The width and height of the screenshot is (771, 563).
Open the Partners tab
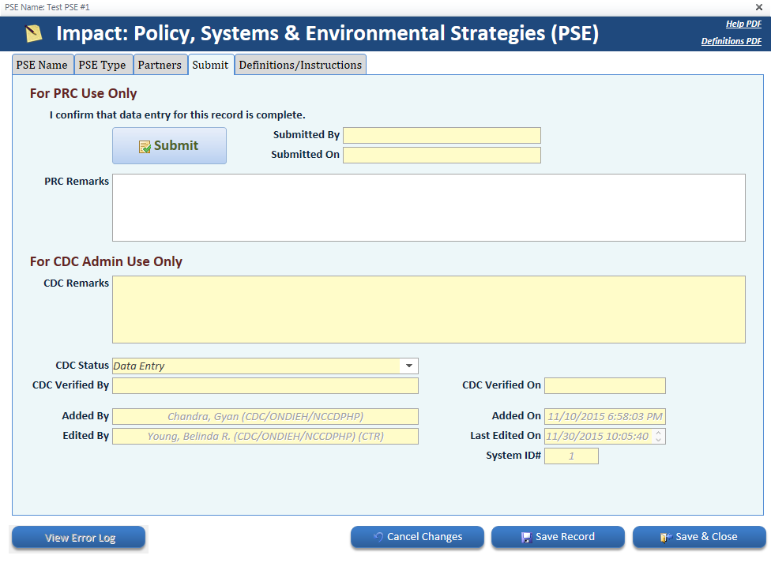coord(160,65)
